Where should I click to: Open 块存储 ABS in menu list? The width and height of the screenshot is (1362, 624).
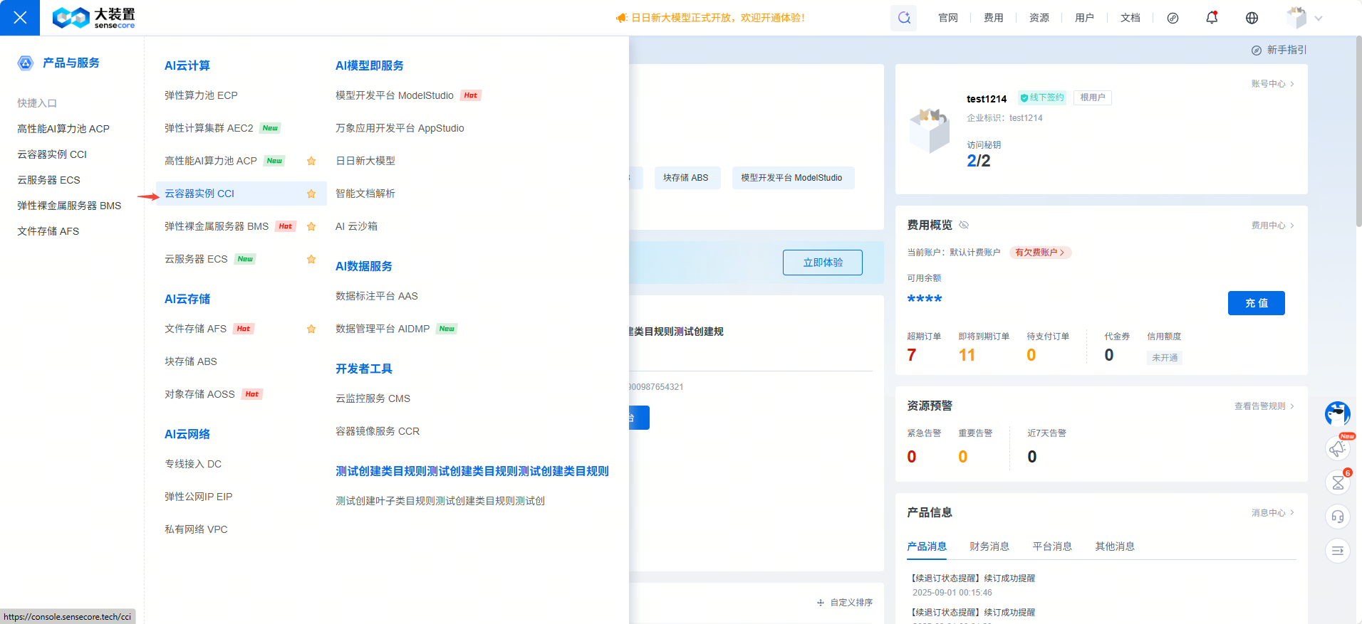coord(191,361)
